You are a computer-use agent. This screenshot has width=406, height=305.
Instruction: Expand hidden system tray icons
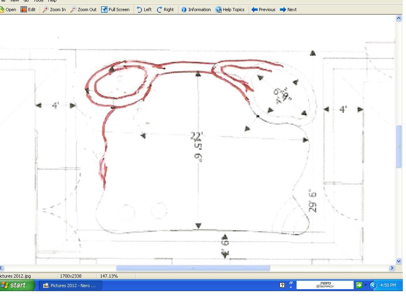[x=373, y=285]
